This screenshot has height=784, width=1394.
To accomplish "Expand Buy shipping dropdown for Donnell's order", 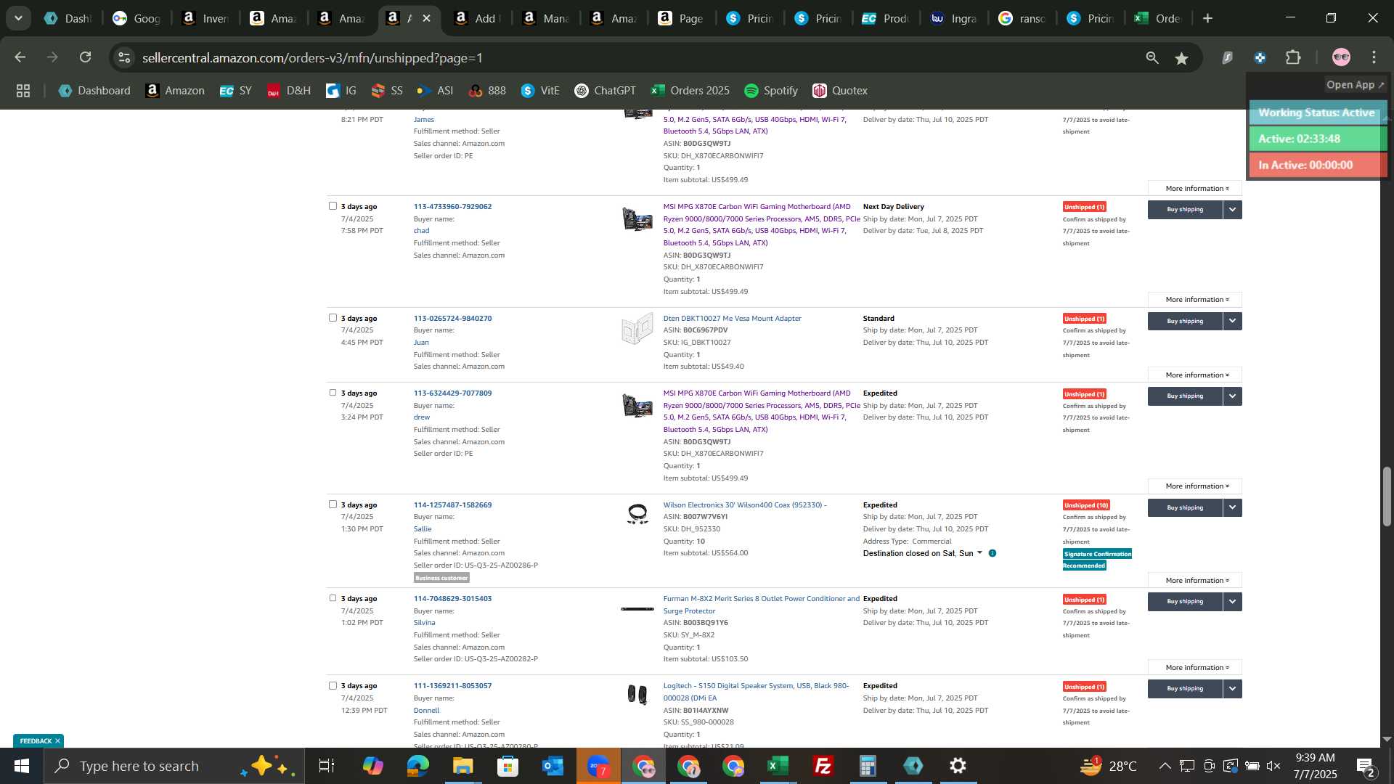I will tap(1233, 689).
